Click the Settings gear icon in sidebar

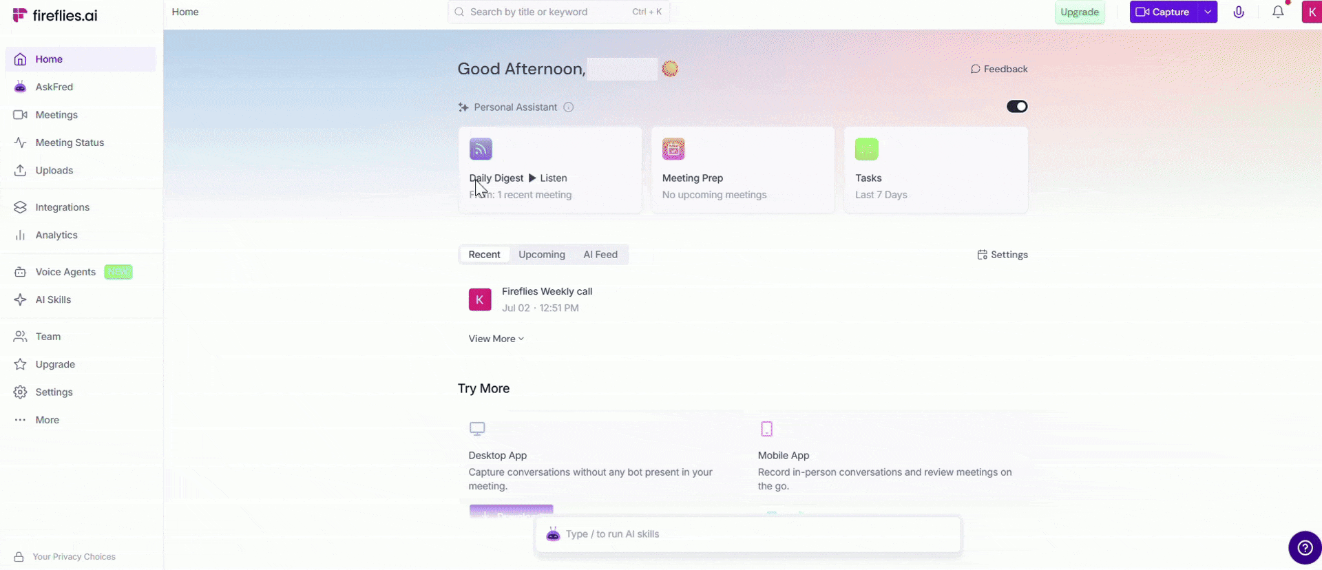(x=21, y=392)
